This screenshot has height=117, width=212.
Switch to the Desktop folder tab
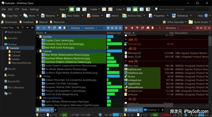click(x=152, y=110)
